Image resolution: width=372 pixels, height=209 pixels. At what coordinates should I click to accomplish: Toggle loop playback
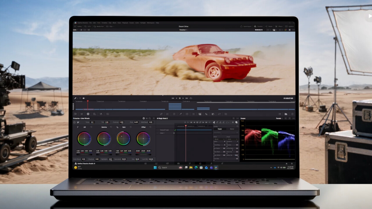(x=191, y=98)
